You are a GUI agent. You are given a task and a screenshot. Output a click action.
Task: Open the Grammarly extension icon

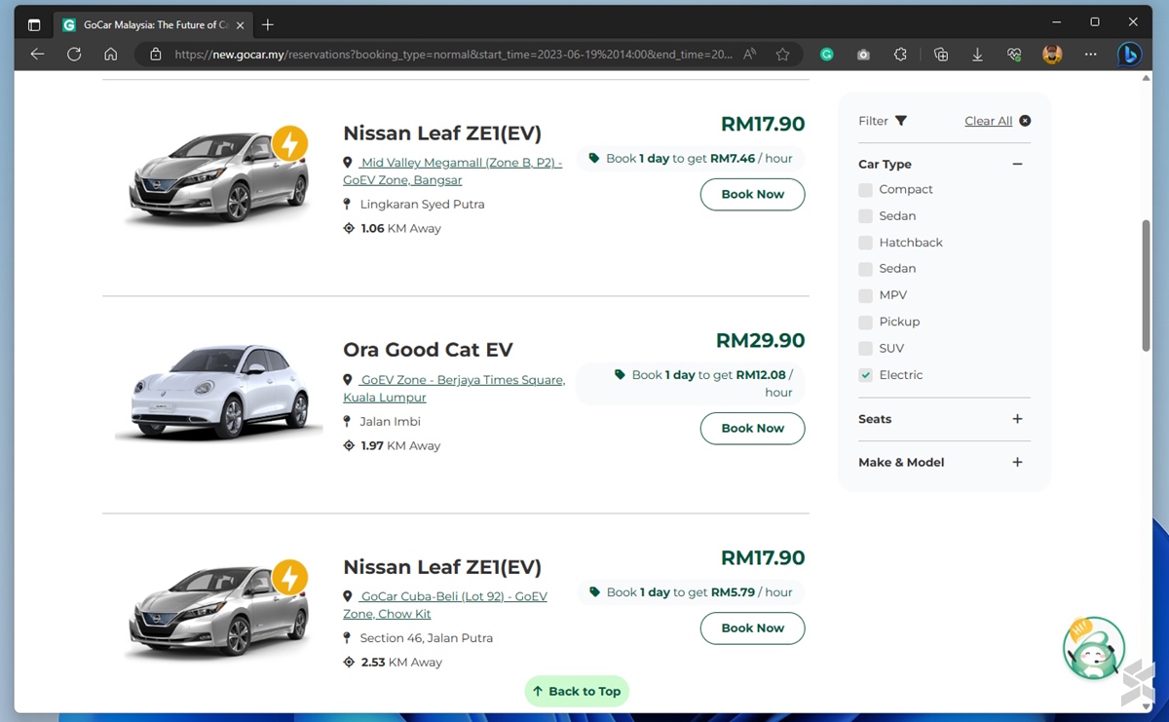(x=826, y=55)
